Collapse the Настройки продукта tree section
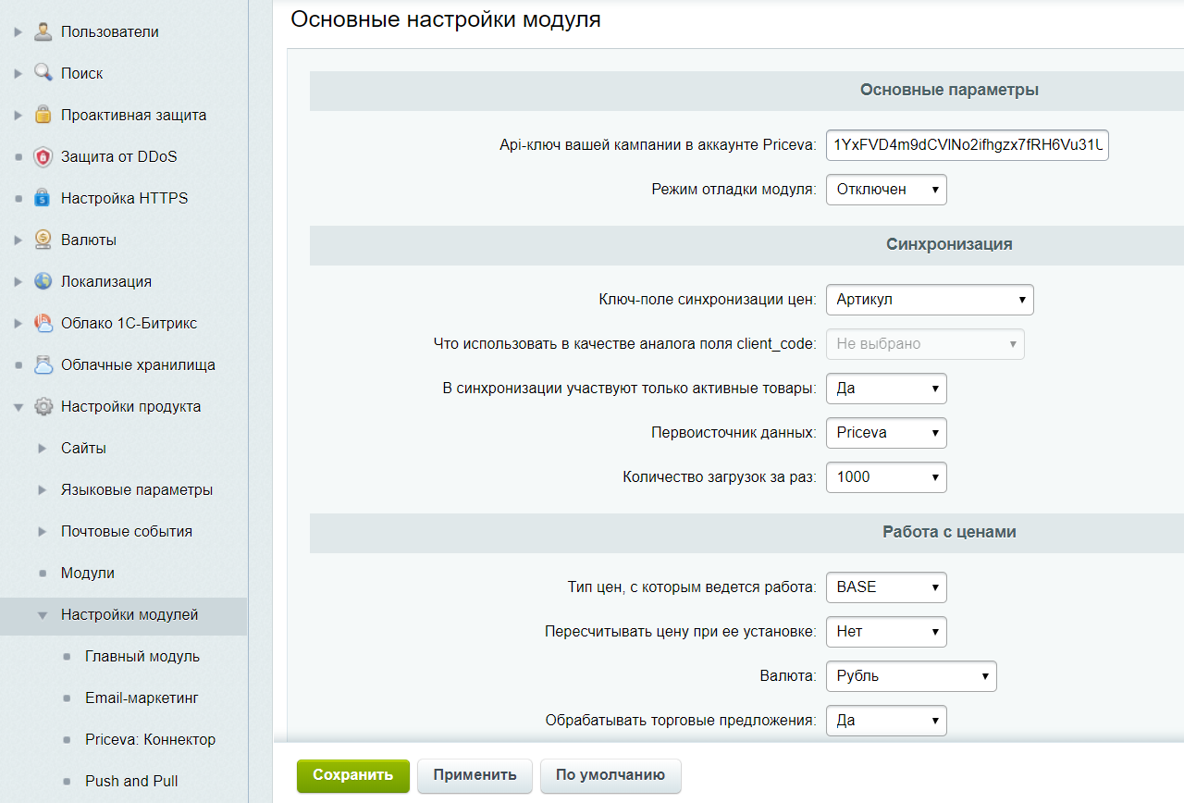The height and width of the screenshot is (803, 1184). 18,407
